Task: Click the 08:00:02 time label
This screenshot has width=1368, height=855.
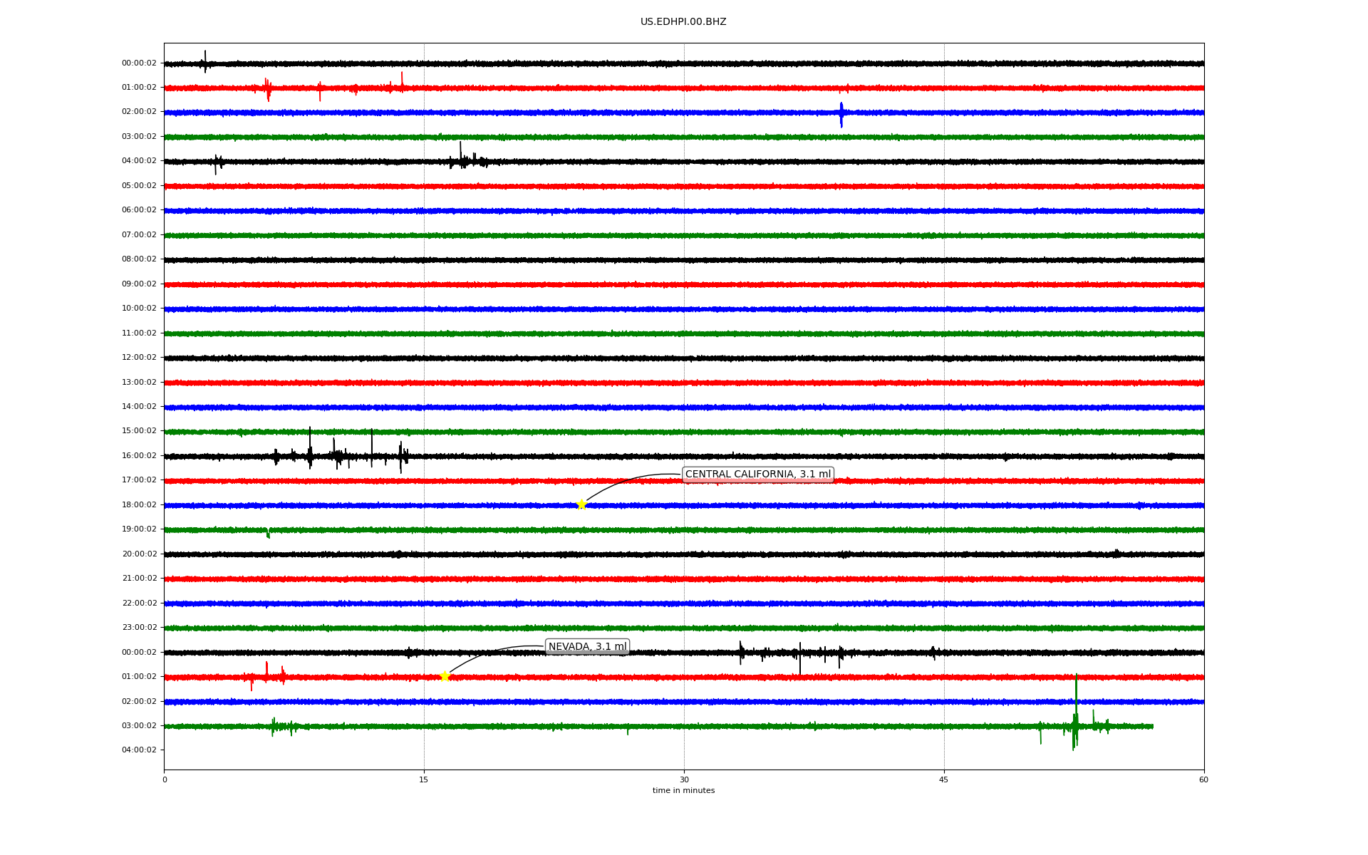Action: 139,259
